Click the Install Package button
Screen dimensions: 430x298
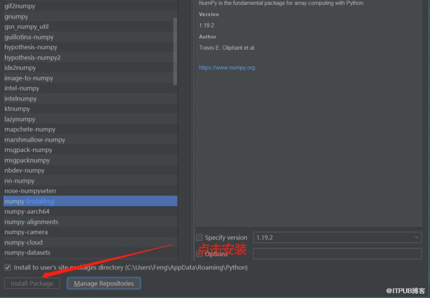tap(32, 283)
